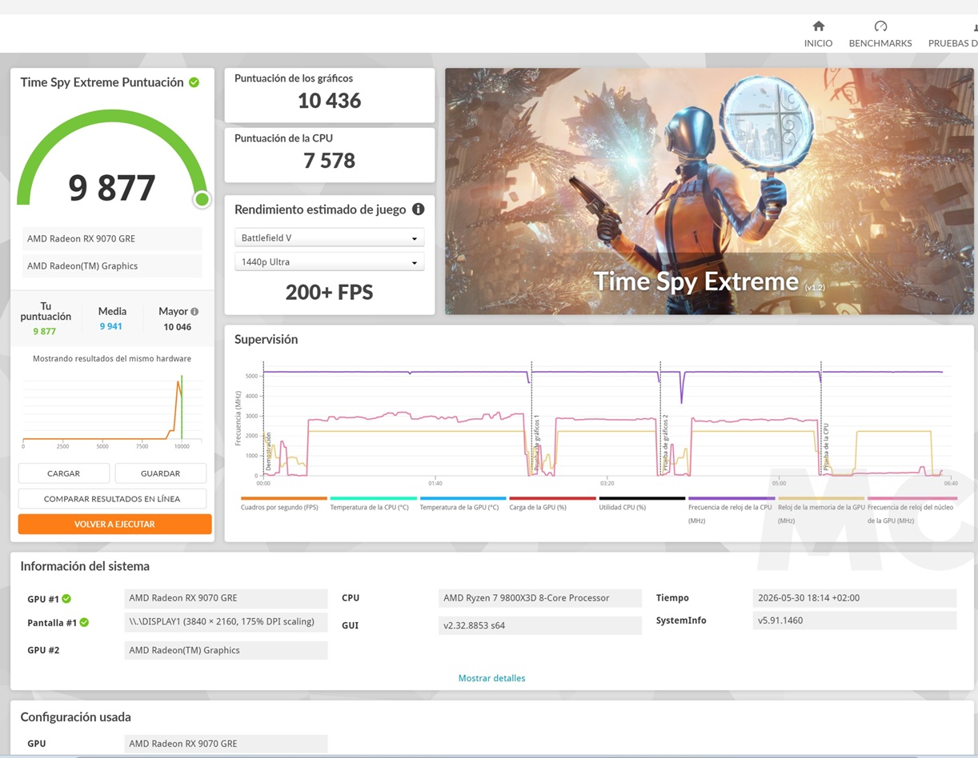
Task: Go to the INICIO home icon
Action: pyautogui.click(x=818, y=26)
